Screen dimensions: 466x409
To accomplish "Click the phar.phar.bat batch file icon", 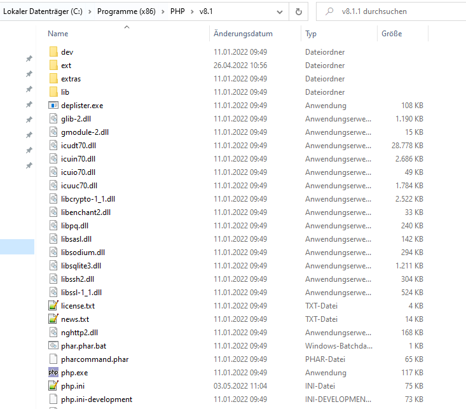I will click(x=53, y=345).
